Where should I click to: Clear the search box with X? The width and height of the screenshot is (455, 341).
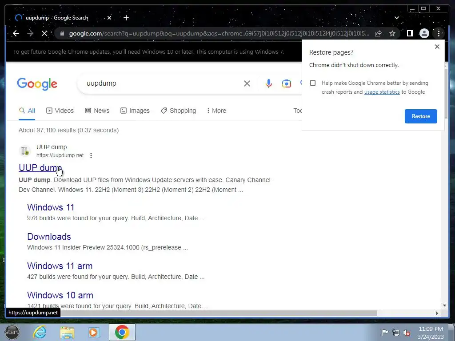point(247,83)
